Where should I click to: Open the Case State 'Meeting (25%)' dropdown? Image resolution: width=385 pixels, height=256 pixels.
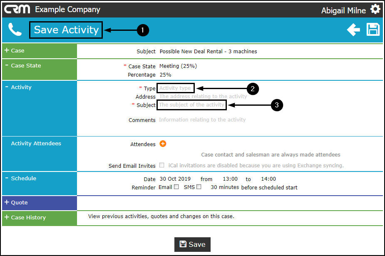coord(178,66)
